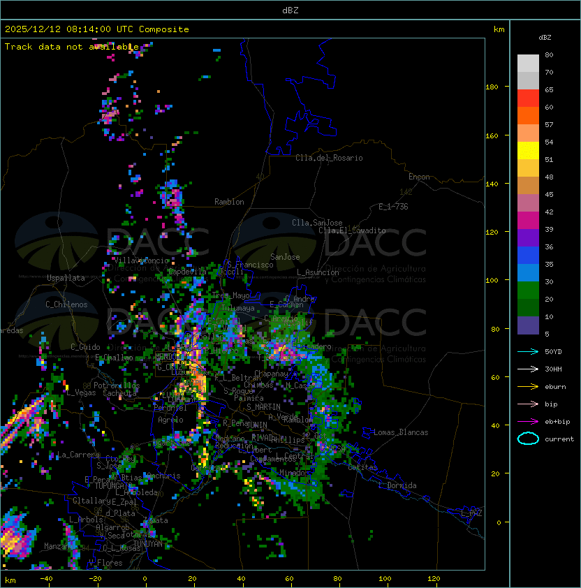The width and height of the screenshot is (581, 588).
Task: Click the 'S_Francisco' map label
Action: click(x=250, y=265)
